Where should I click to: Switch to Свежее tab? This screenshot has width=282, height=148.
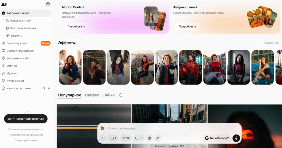92,95
